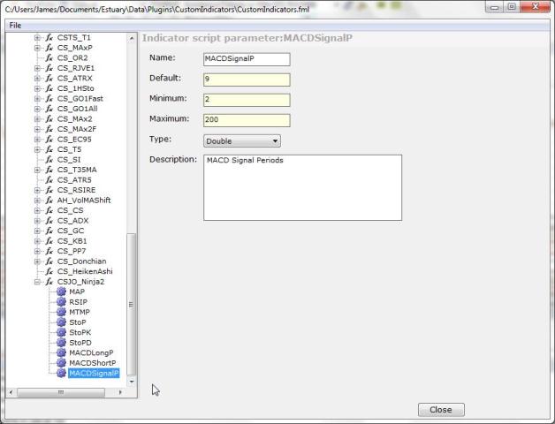This screenshot has height=424, width=555.
Task: Click the fx icon beside CSJO_Ninja2
Action: pyautogui.click(x=49, y=282)
